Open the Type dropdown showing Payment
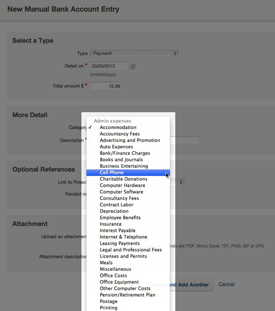275x311 pixels. 134,54
